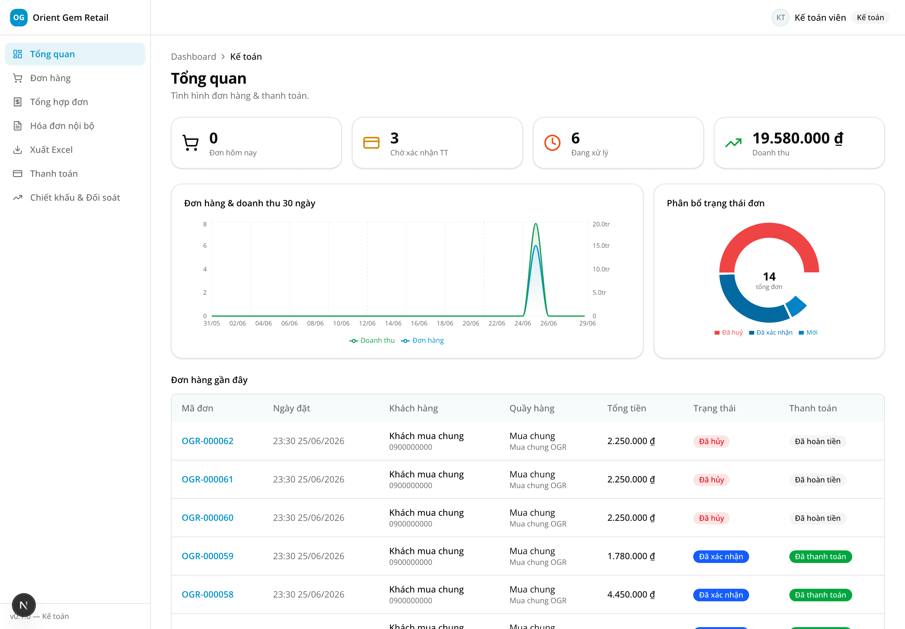Click the Dashboard breadcrumb link
The width and height of the screenshot is (905, 629).
click(x=193, y=57)
